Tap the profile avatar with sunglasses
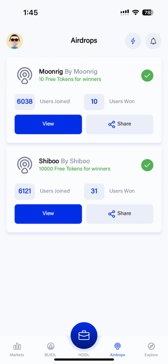Image resolution: width=168 pixels, height=364 pixels. point(15,41)
